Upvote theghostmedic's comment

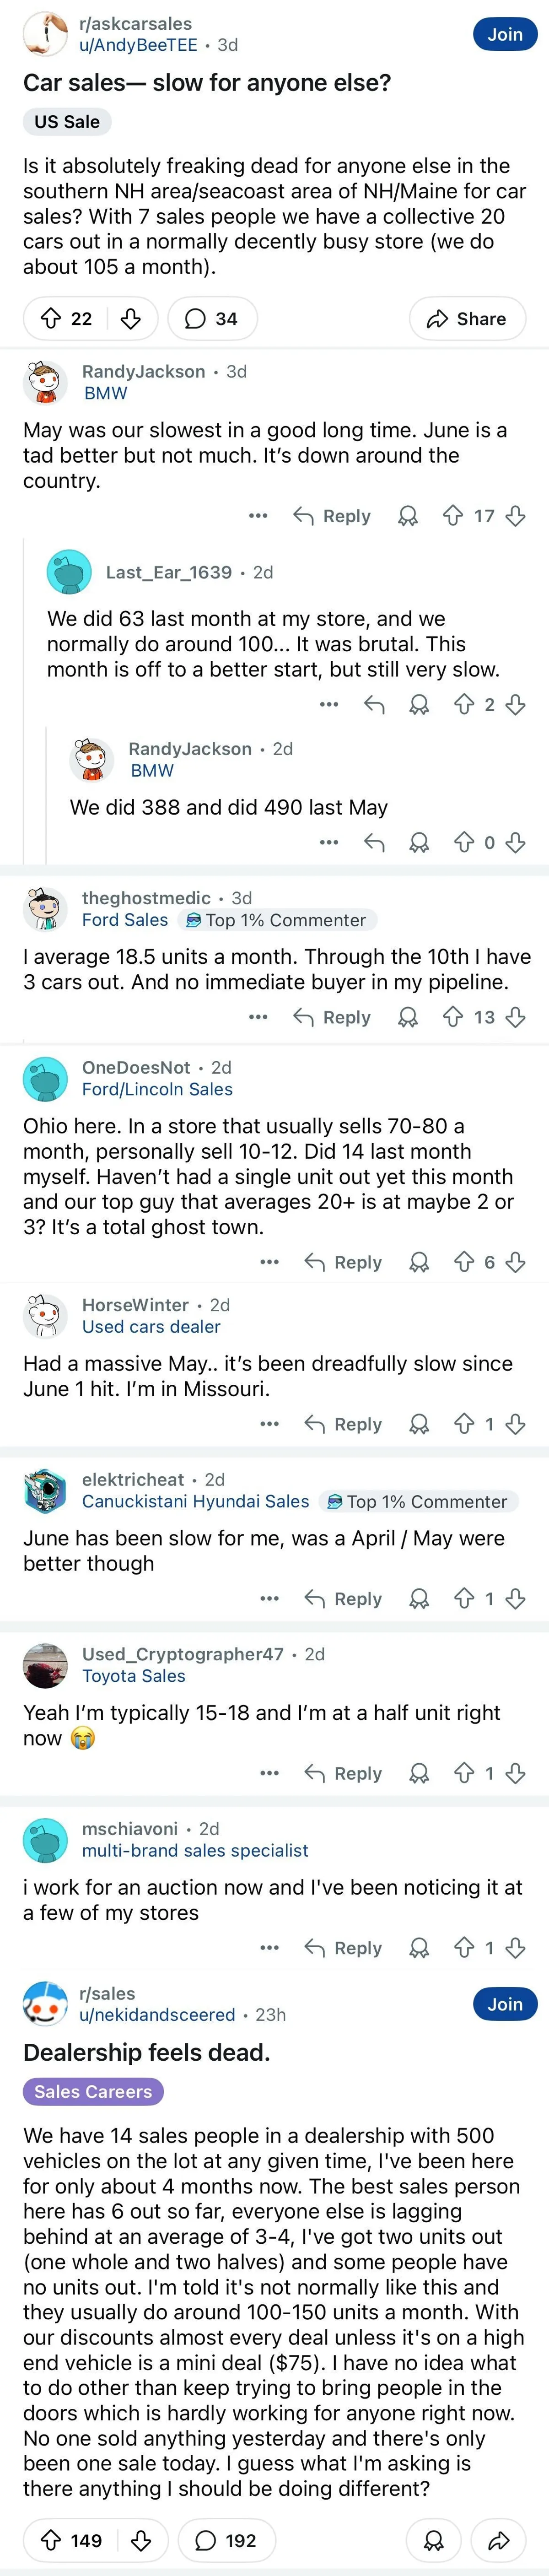[453, 1017]
